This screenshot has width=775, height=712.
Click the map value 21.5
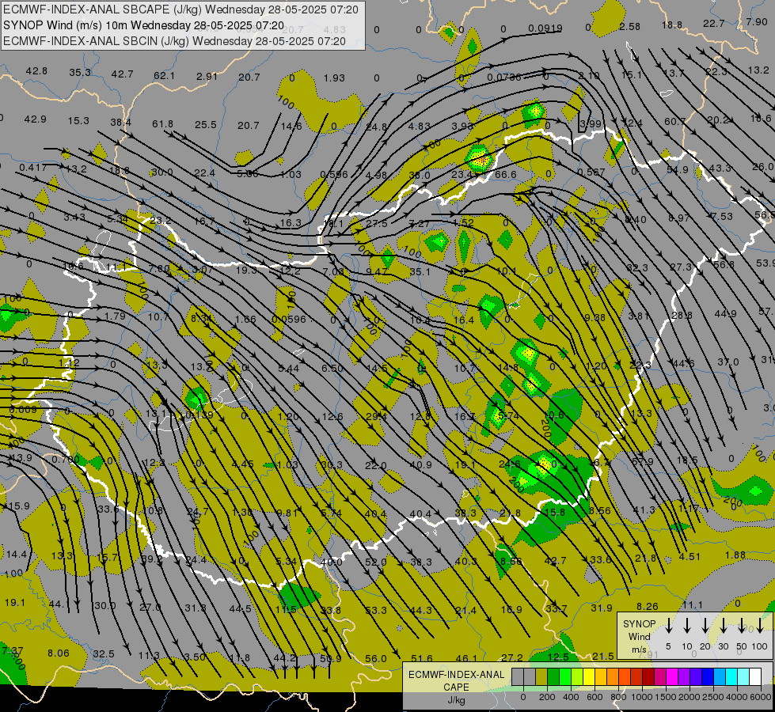[602, 656]
